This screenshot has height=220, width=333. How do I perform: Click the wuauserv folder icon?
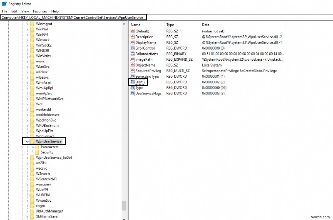coord(32,184)
